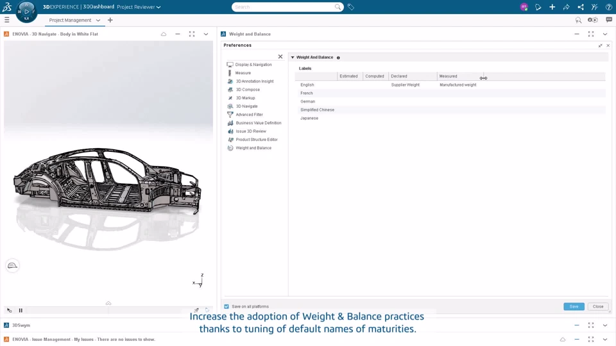The height and width of the screenshot is (346, 616).
Task: Select the Japanese label row
Action: (450, 118)
